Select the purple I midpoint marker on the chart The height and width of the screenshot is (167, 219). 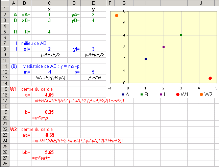tap(164, 47)
